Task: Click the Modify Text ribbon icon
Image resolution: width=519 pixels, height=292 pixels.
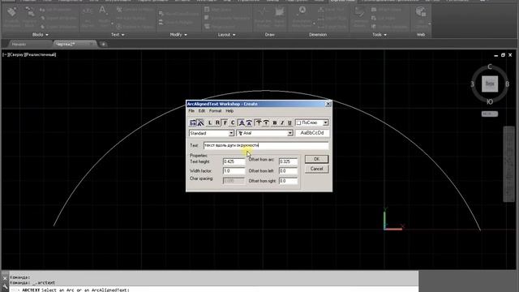Action: click(x=104, y=16)
